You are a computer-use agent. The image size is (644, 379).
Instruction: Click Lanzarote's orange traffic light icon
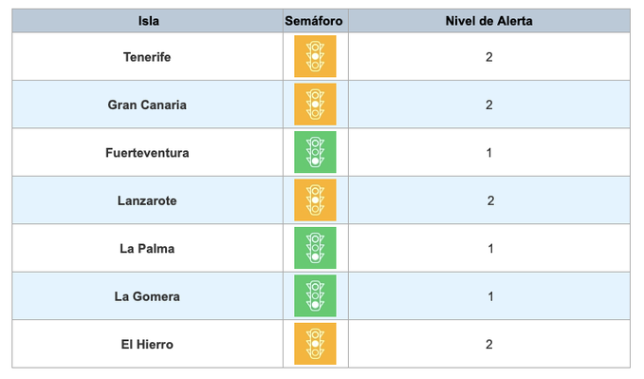315,200
